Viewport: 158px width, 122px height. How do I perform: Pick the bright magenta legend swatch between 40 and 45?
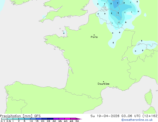coord(68,119)
